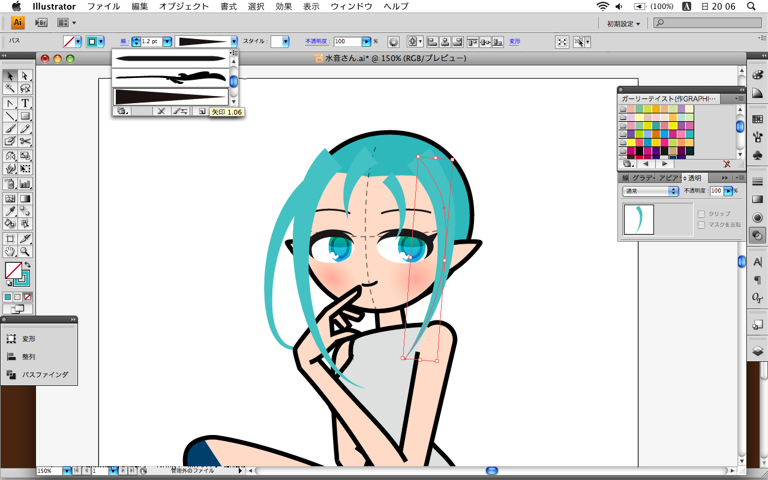Open the 通常 blend mode dropdown
Screen dimensions: 768x480
tap(650, 191)
